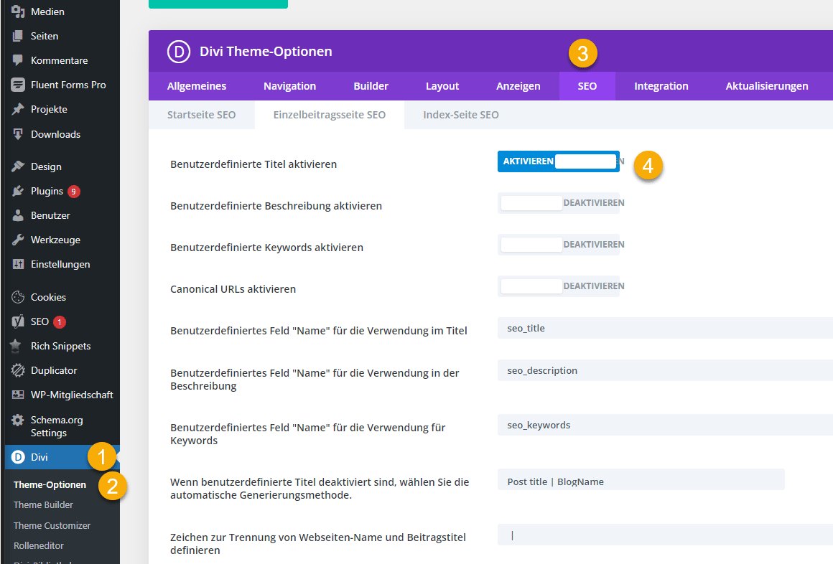Click the Seiten pages icon

[x=18, y=36]
